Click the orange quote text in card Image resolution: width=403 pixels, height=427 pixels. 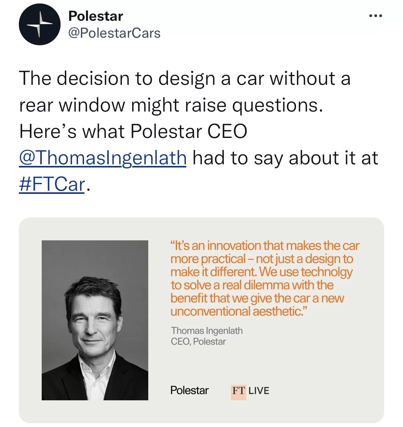click(x=265, y=278)
